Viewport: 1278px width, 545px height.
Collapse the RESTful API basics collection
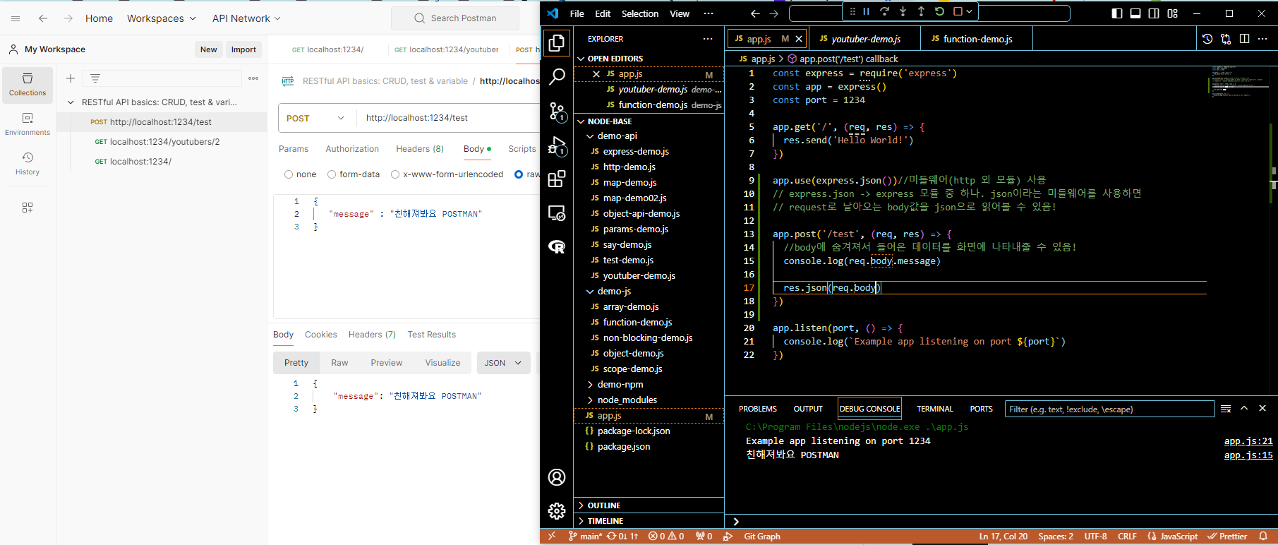click(71, 102)
